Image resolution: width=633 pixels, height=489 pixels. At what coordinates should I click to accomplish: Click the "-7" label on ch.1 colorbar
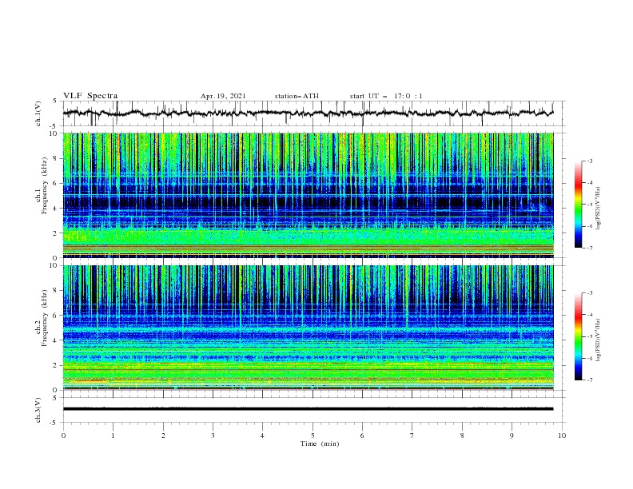[x=590, y=248]
